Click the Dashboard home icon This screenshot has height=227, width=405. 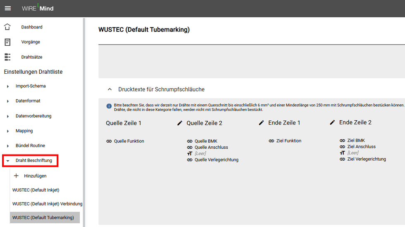[x=7, y=27]
